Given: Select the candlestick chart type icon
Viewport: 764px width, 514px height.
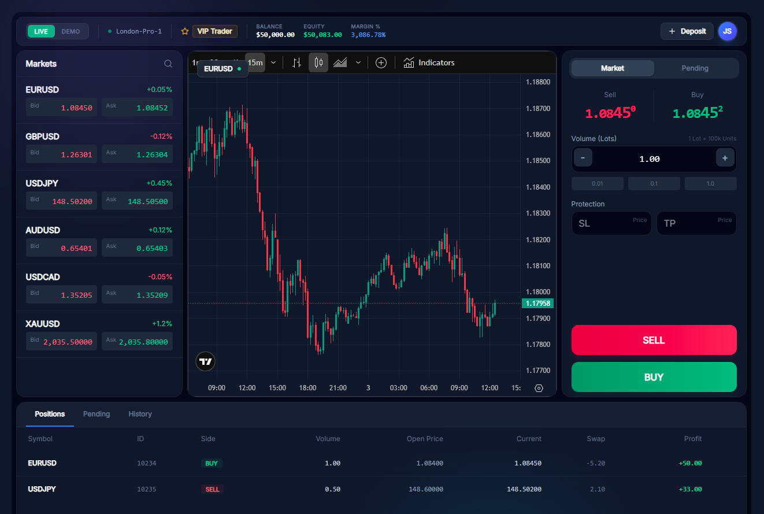Looking at the screenshot, I should pos(318,62).
